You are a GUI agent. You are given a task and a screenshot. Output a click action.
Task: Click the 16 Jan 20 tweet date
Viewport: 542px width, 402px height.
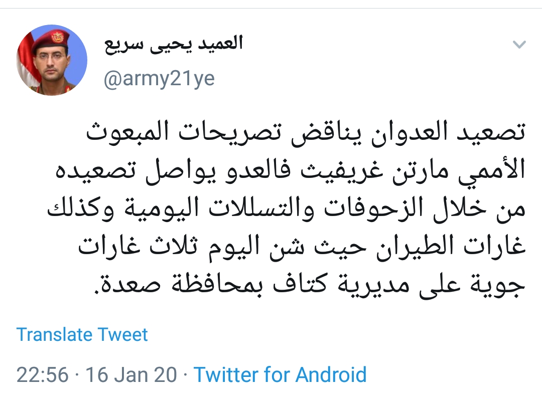click(131, 374)
